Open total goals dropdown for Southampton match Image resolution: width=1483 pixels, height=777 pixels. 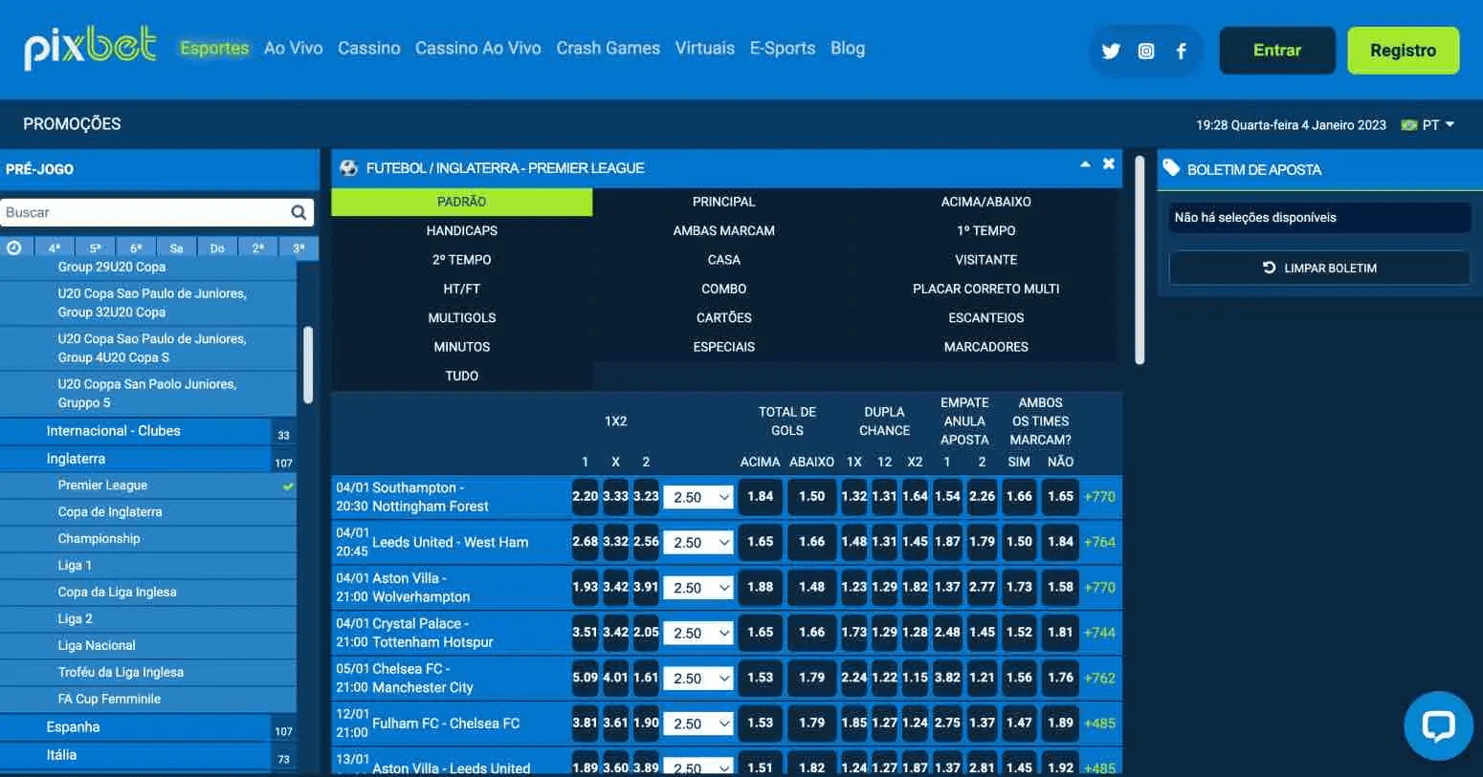pos(698,497)
